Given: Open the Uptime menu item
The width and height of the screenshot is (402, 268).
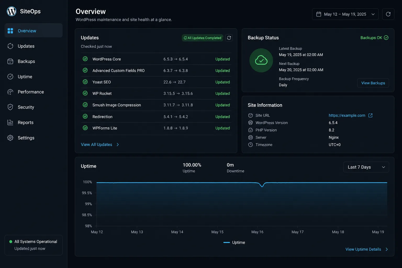Looking at the screenshot, I should [33, 77].
